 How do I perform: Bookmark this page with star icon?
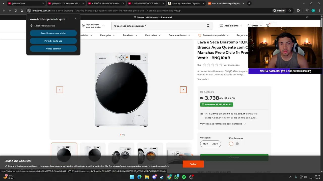coord(290,11)
